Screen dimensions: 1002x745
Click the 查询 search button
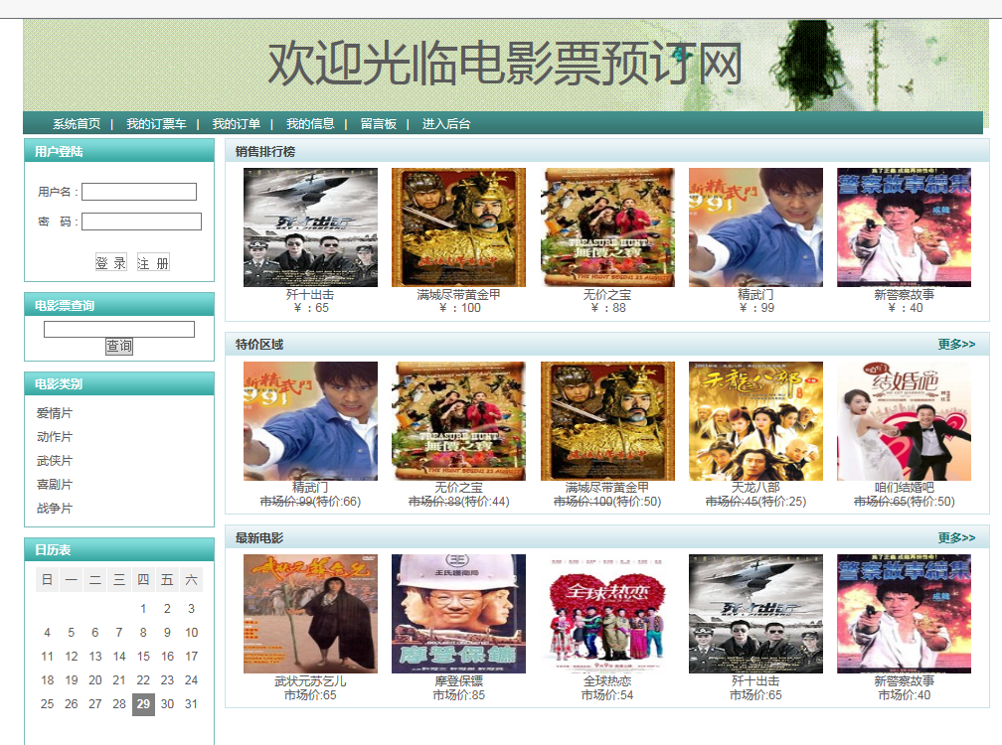pyautogui.click(x=119, y=346)
